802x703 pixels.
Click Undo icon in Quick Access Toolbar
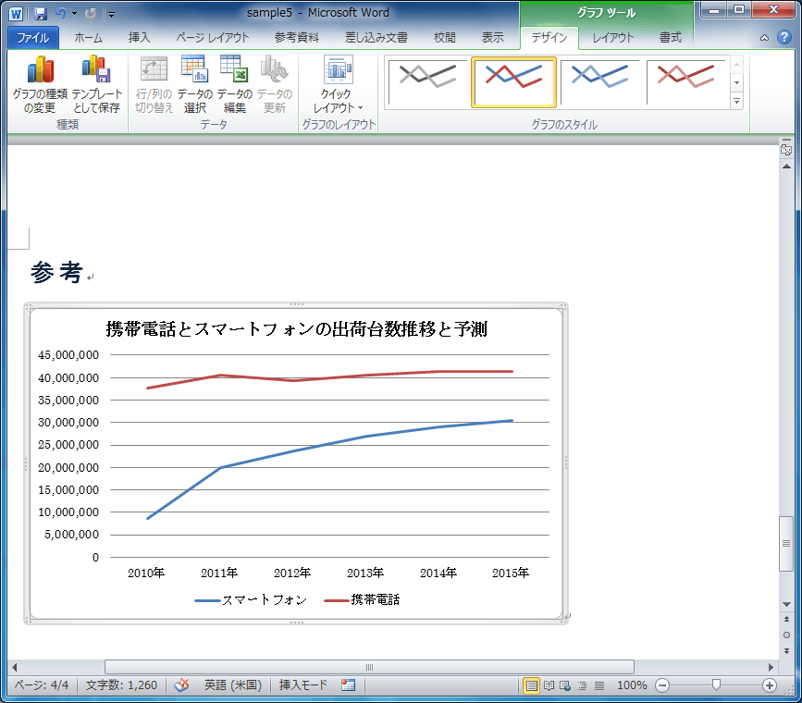(x=61, y=14)
